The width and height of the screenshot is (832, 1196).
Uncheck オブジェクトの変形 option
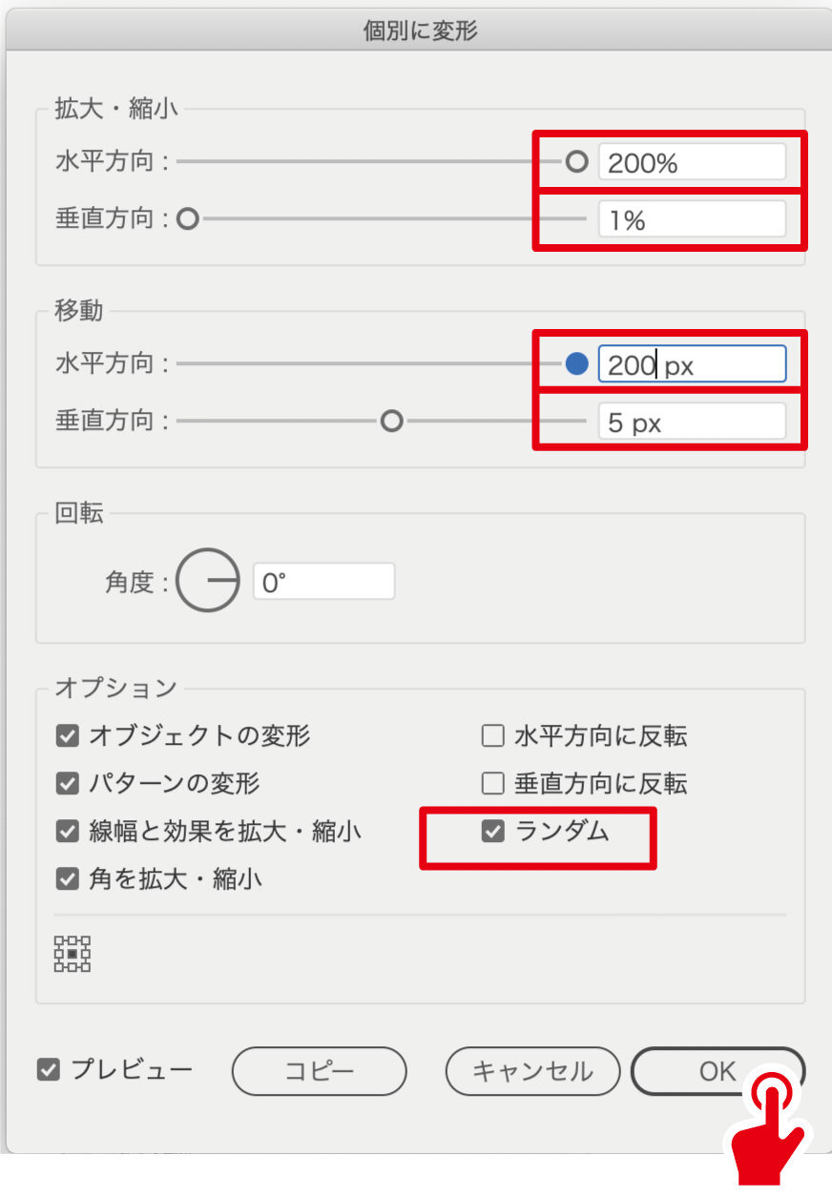(67, 736)
